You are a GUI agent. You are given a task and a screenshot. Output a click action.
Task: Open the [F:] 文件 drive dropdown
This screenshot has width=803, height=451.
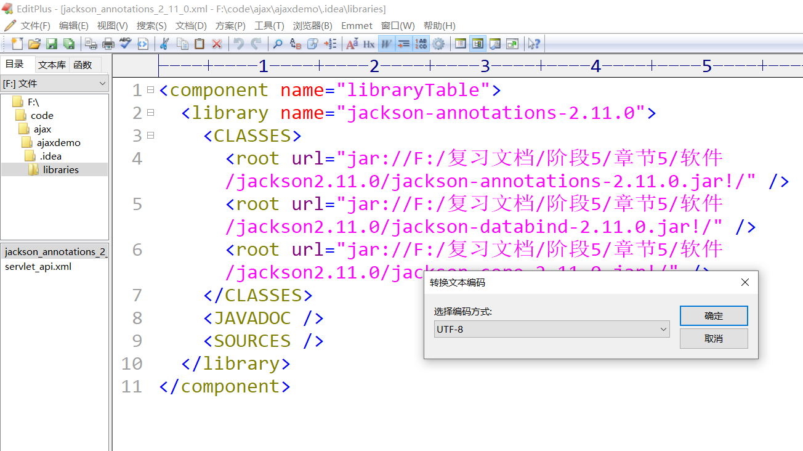[x=54, y=84]
